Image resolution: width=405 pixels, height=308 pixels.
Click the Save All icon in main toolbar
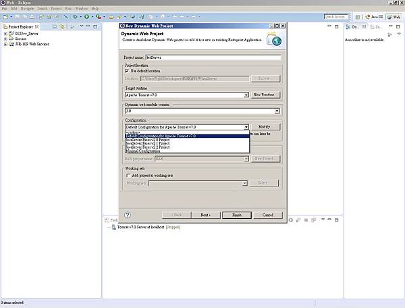click(x=24, y=17)
